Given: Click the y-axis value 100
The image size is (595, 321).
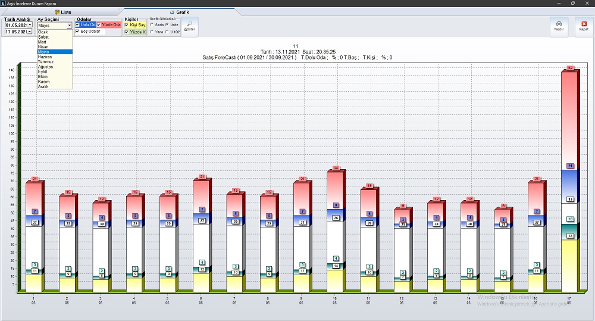Looking at the screenshot, I should pos(11,133).
